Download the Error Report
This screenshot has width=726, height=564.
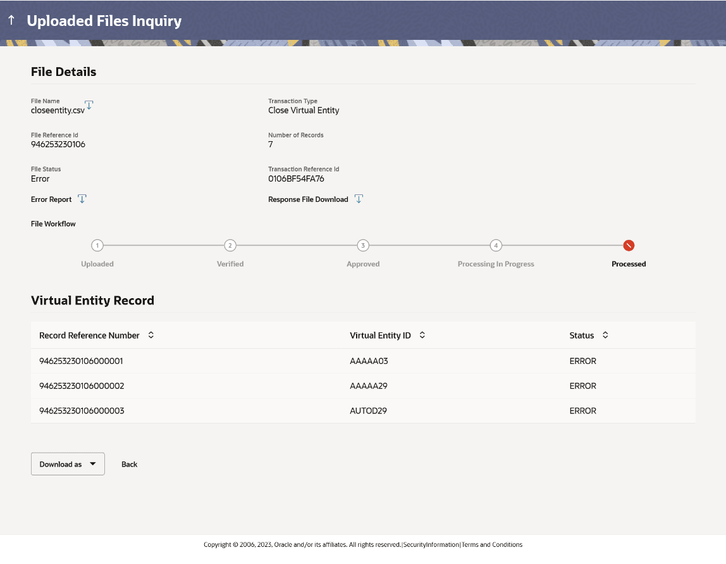pos(82,199)
